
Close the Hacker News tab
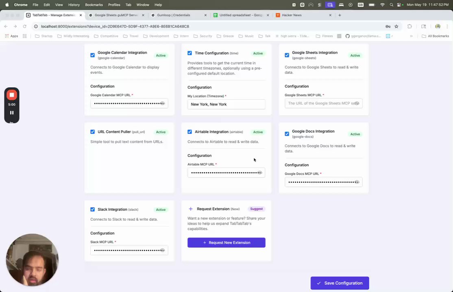pyautogui.click(x=330, y=15)
